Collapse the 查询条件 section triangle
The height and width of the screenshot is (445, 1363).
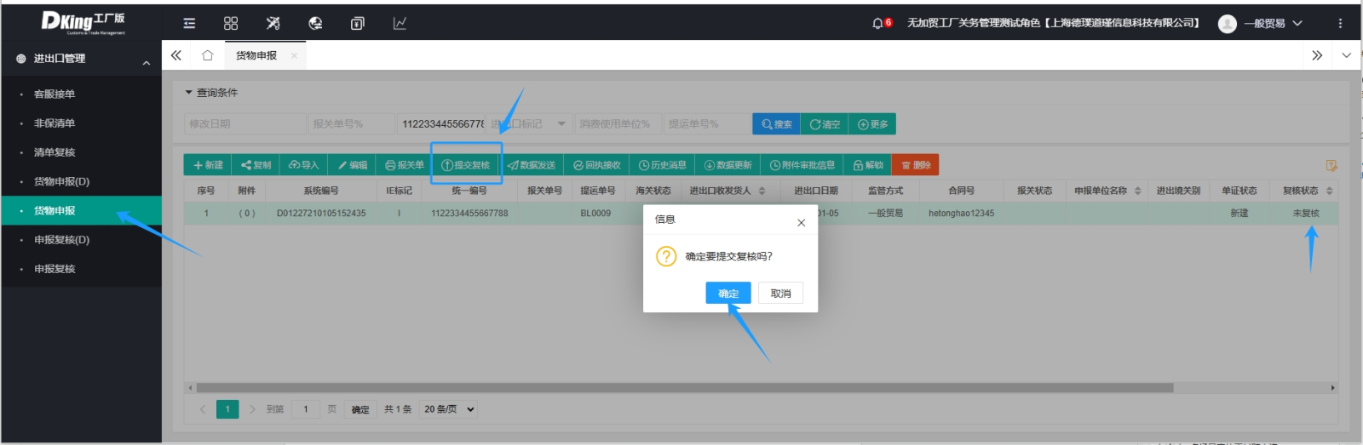189,92
